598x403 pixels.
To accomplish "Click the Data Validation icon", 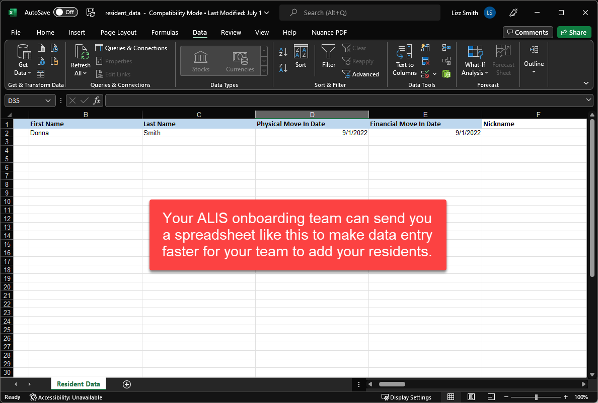I will point(426,74).
